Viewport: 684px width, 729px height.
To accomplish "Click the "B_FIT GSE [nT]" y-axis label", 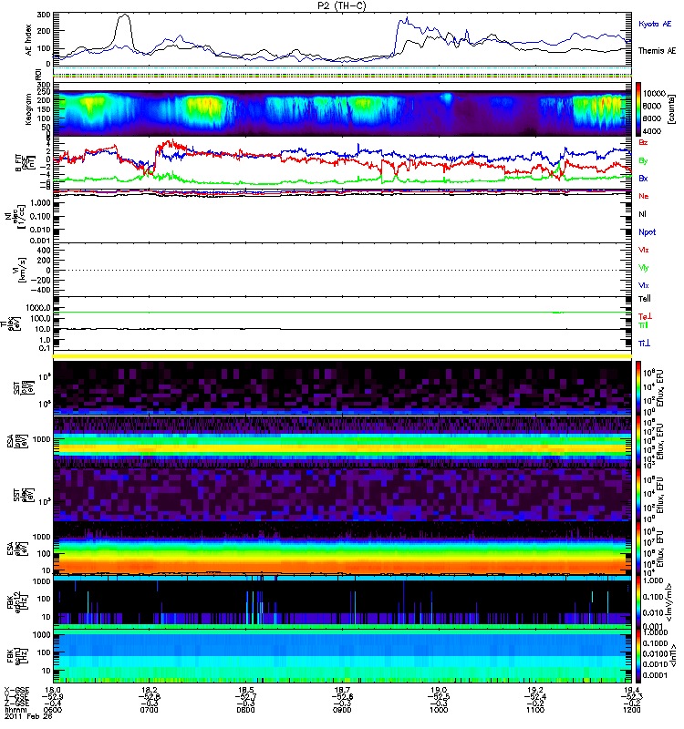I will point(24,163).
